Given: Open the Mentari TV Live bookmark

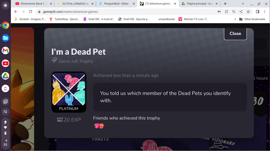Looking at the screenshot, I should 193,19.
